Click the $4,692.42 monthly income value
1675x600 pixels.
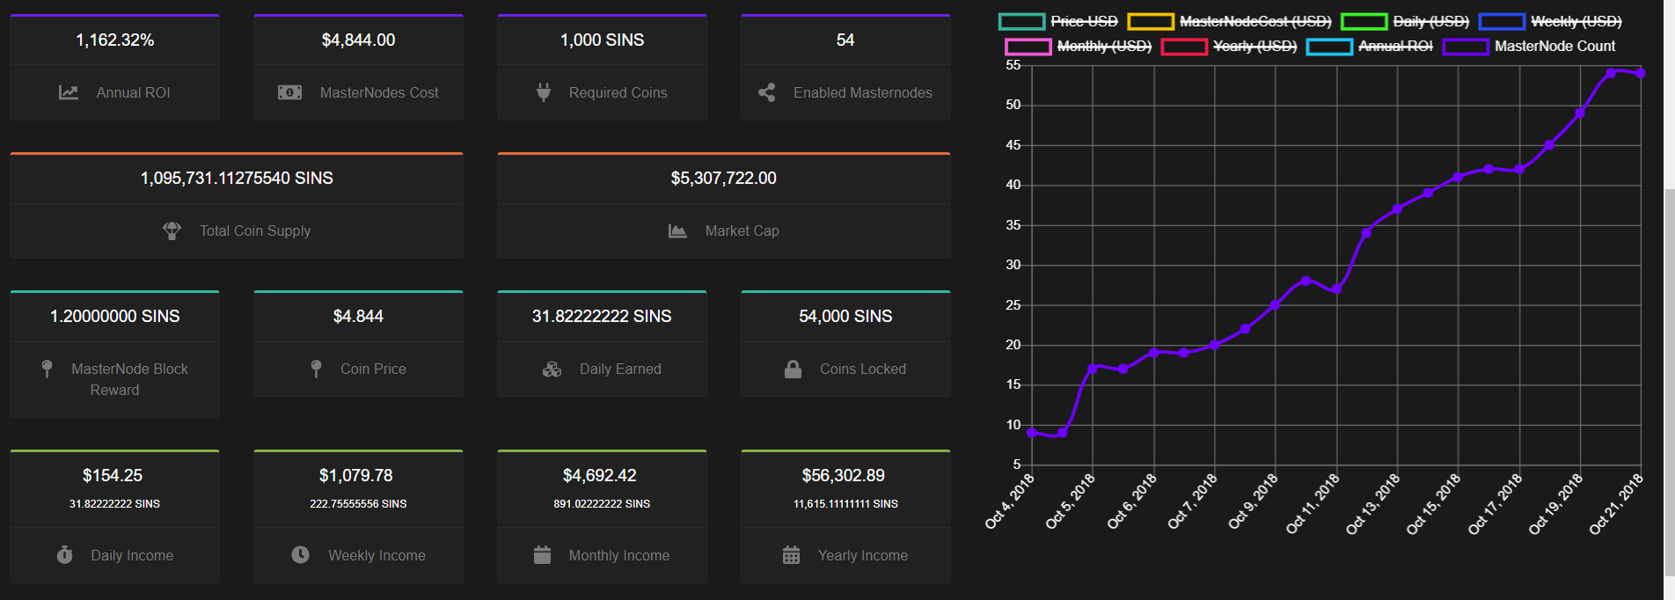click(600, 476)
